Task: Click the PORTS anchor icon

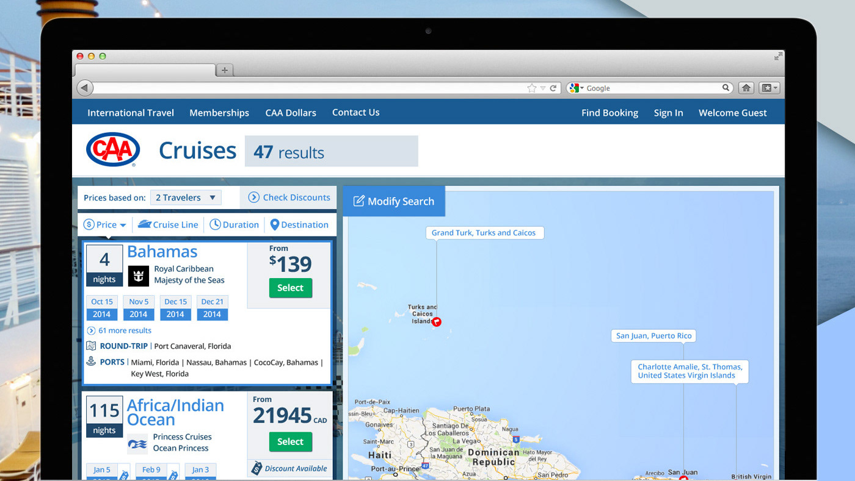Action: [x=91, y=362]
